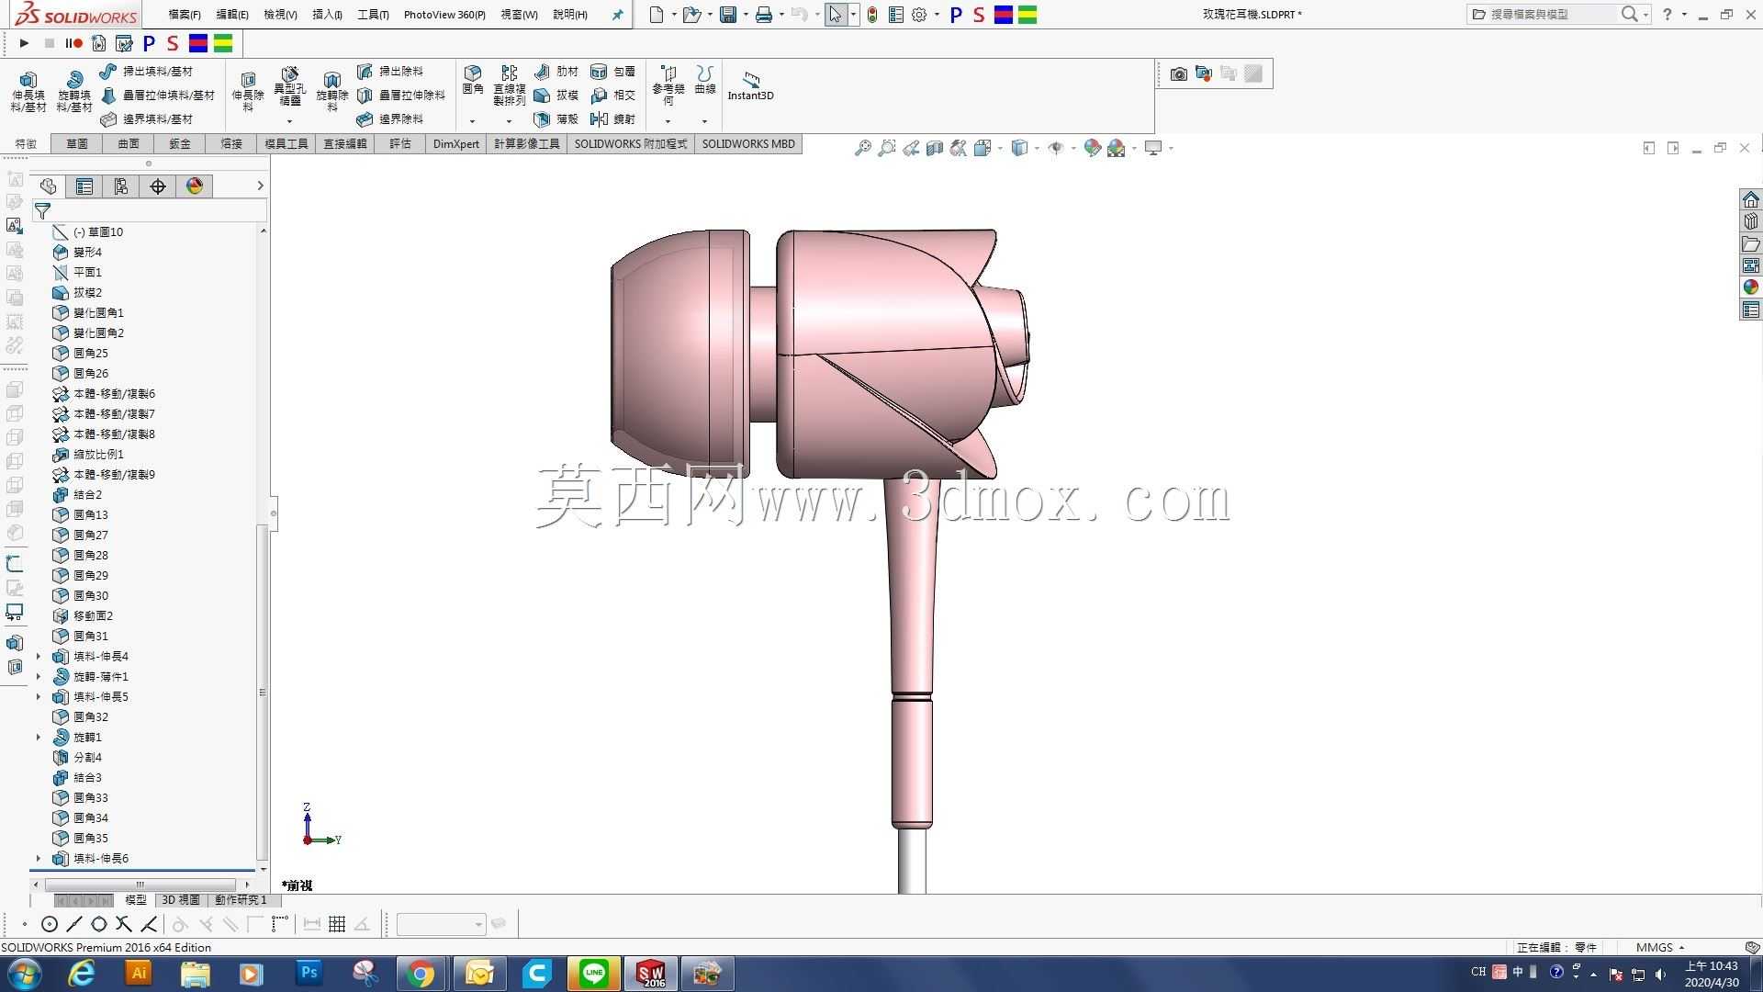The height and width of the screenshot is (992, 1763).
Task: Open dropdown arrow under Fillet (圓角)
Action: (x=473, y=121)
